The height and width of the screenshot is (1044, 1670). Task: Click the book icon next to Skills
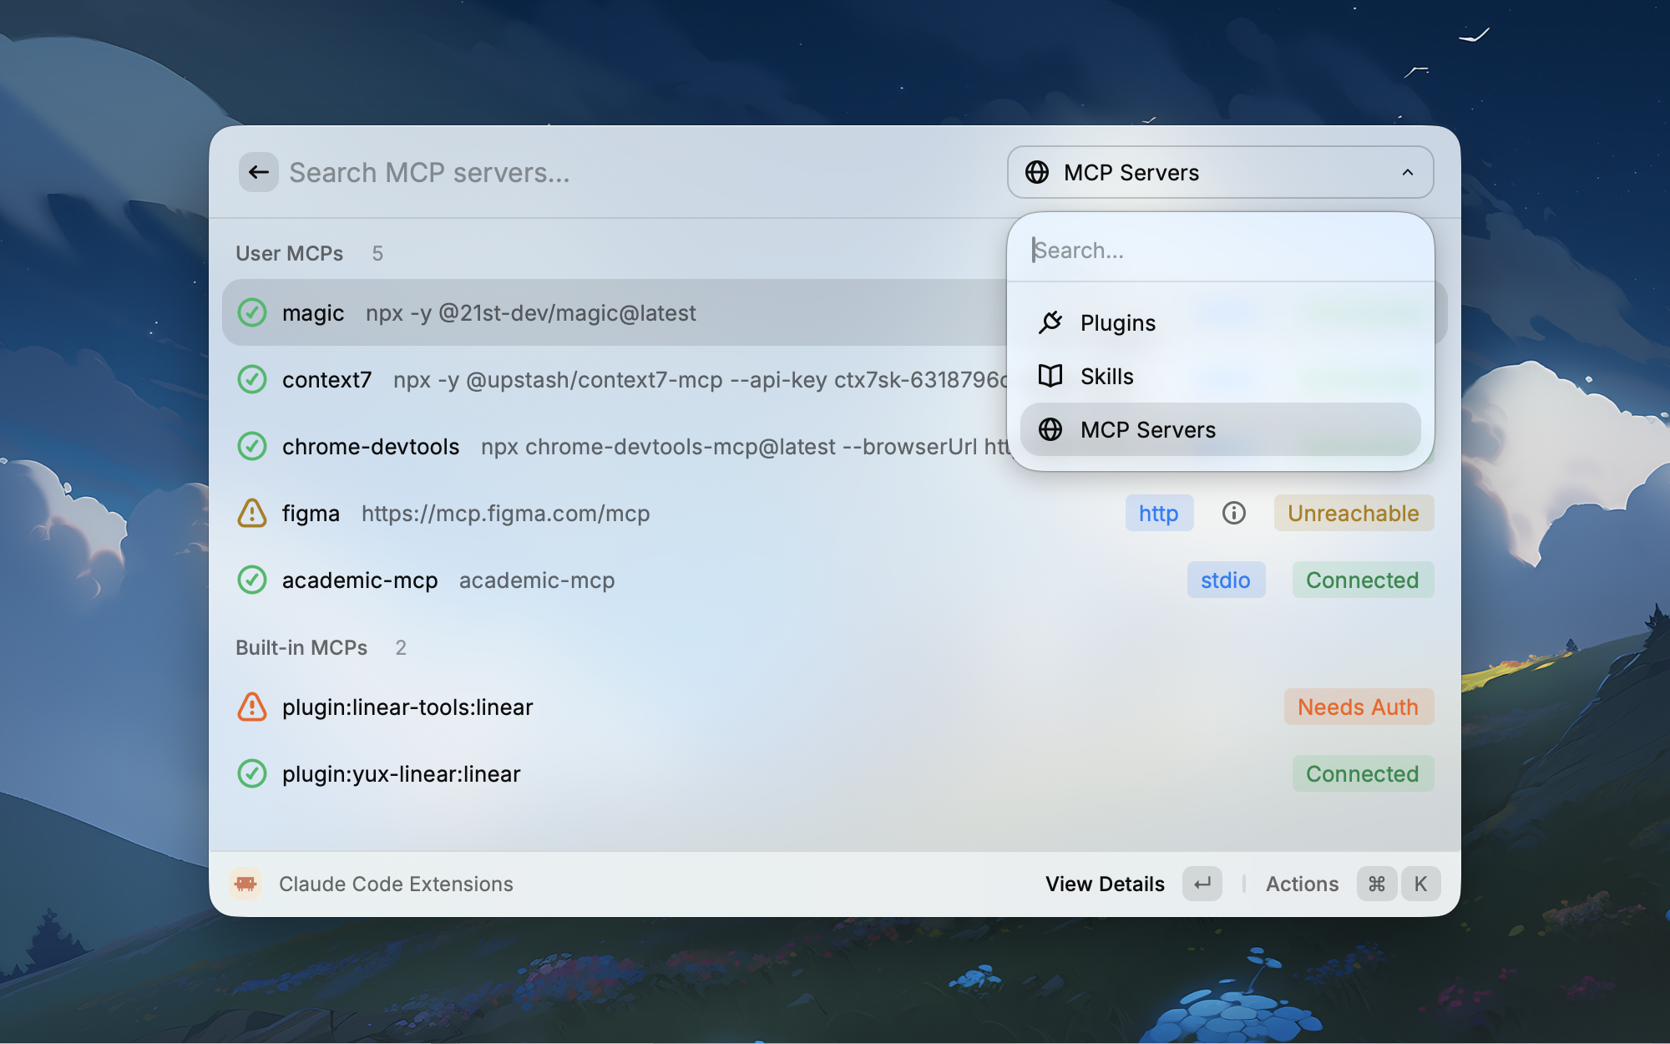click(x=1052, y=376)
